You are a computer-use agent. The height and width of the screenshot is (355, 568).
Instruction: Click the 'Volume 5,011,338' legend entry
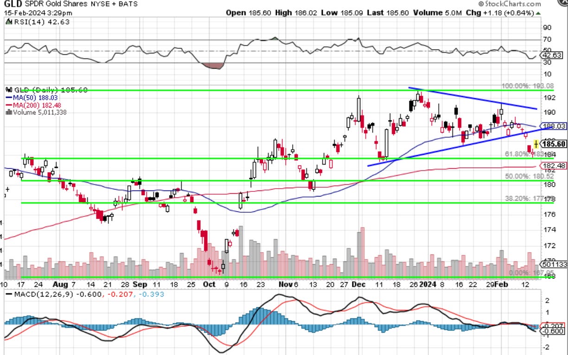pyautogui.click(x=36, y=112)
